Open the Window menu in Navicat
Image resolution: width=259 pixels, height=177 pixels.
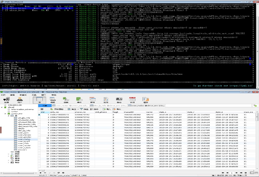[44, 95]
